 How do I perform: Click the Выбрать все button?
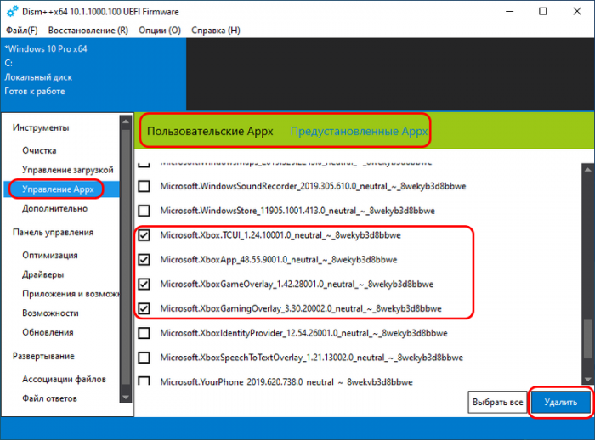pyautogui.click(x=497, y=402)
